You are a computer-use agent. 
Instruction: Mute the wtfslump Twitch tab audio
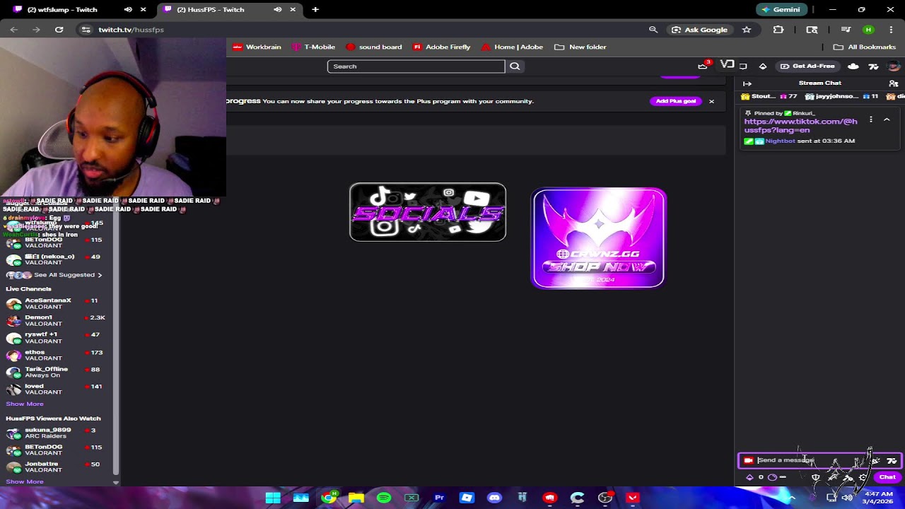coord(128,10)
